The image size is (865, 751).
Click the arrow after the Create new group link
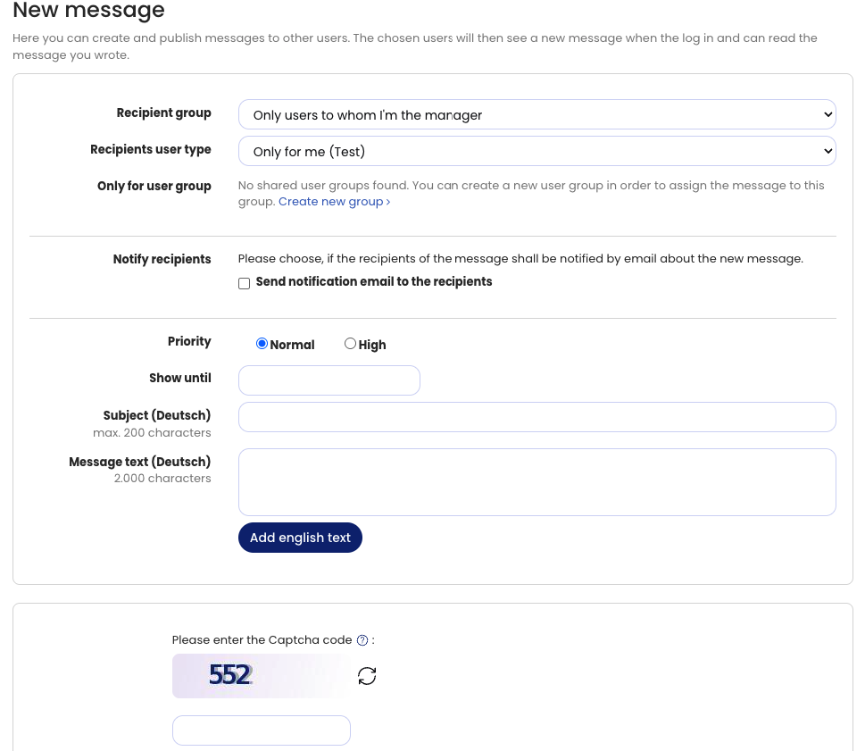[x=387, y=202]
